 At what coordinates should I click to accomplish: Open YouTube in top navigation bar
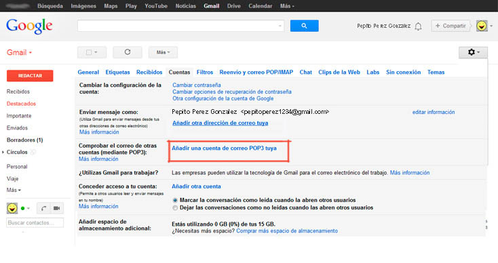[x=156, y=5]
